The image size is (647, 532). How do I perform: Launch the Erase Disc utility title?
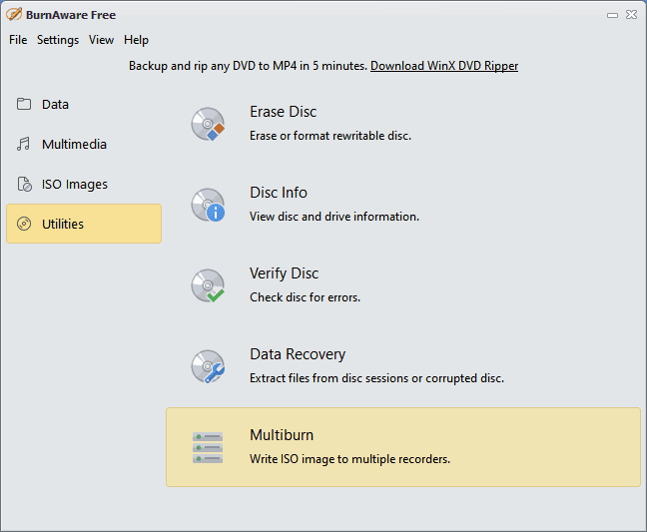[x=284, y=112]
